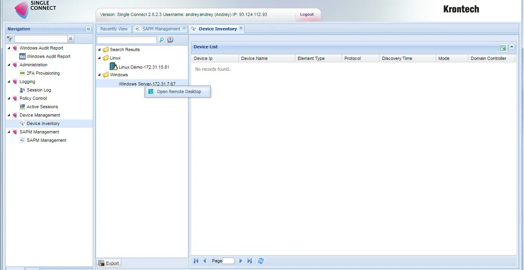Sort by Device Name column header
This screenshot has height=270, width=524.
pyautogui.click(x=267, y=58)
